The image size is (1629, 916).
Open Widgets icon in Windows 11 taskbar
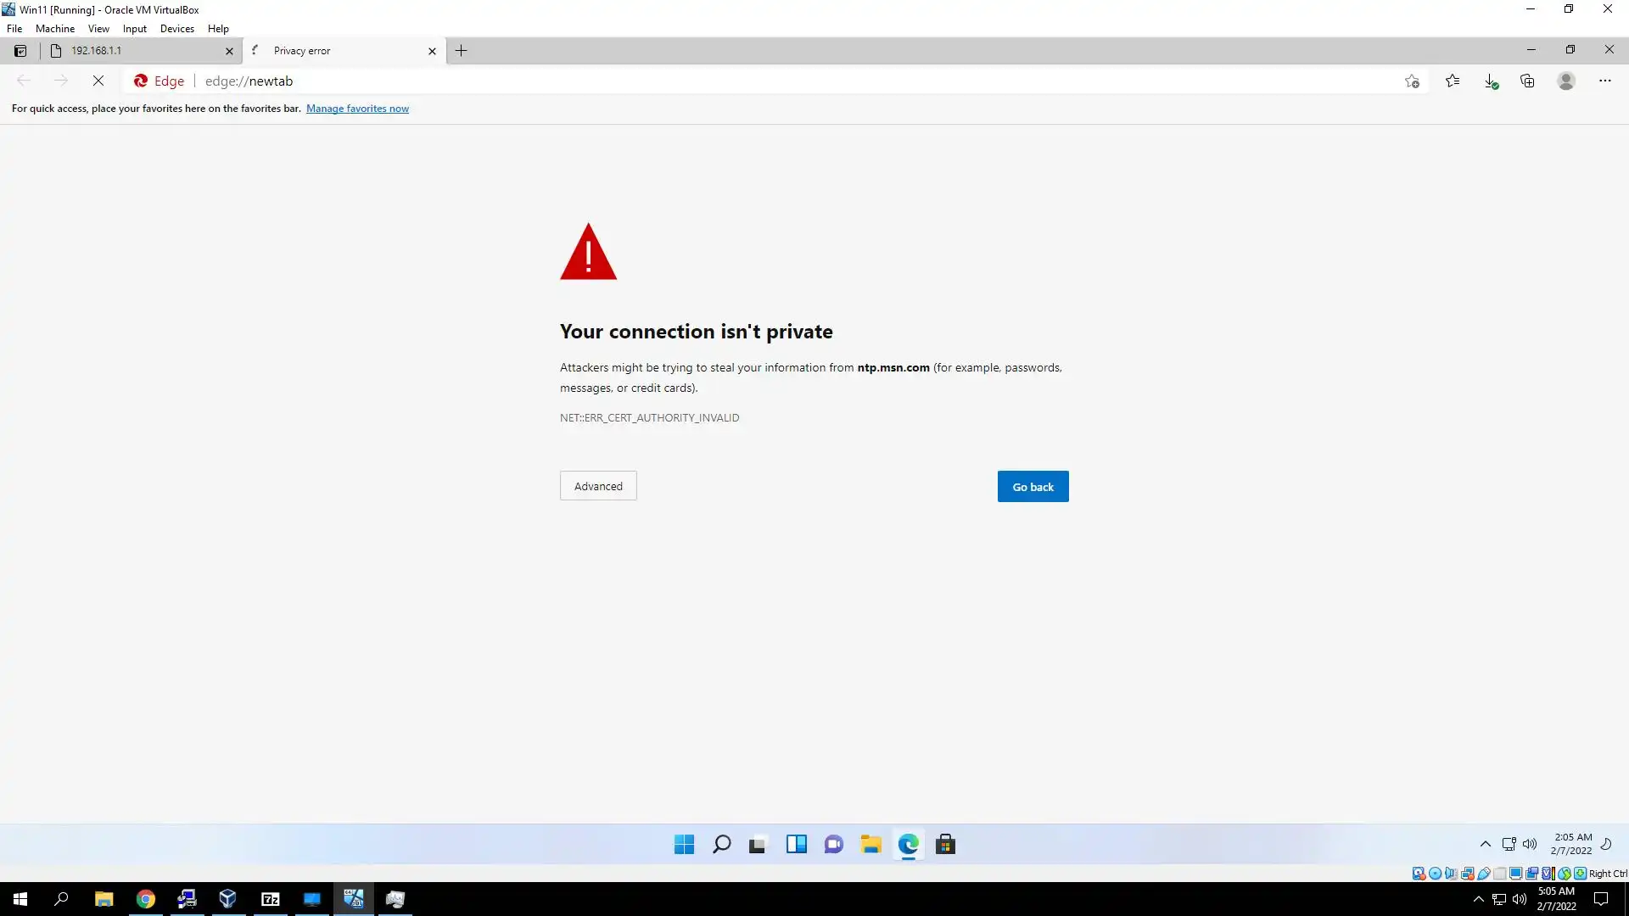(796, 844)
